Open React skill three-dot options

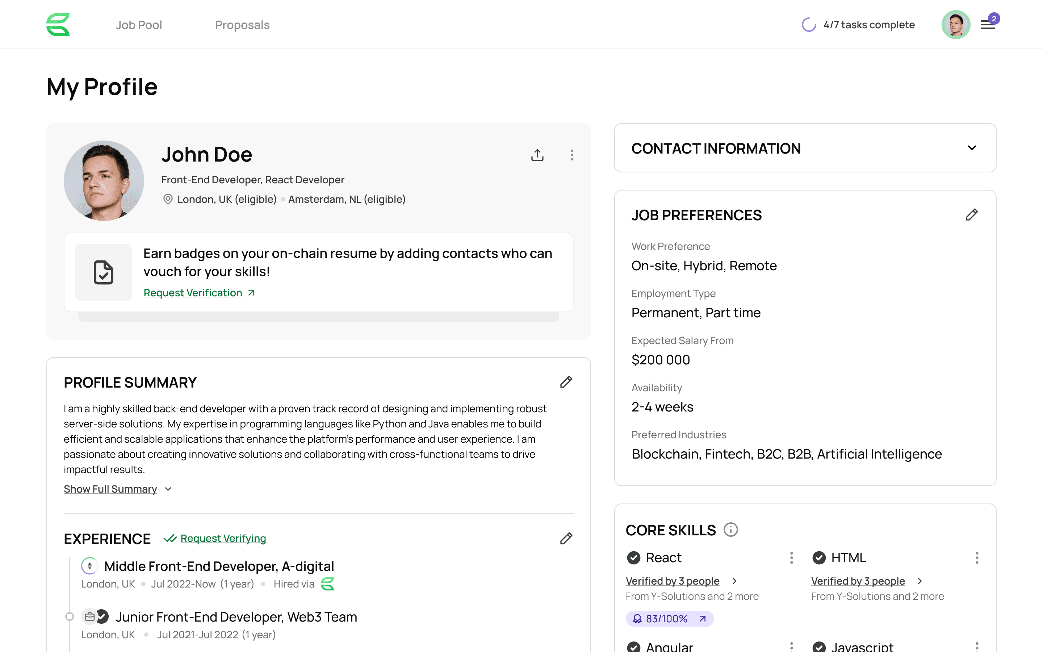(x=791, y=557)
